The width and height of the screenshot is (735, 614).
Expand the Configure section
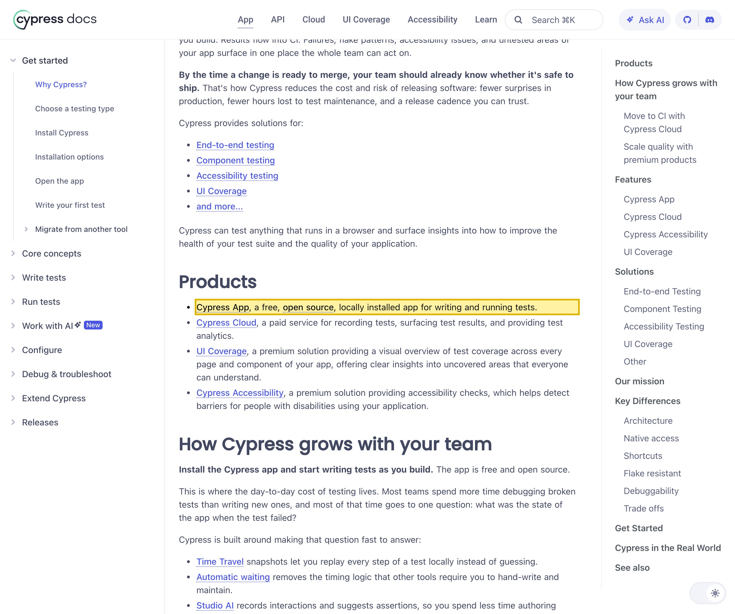(x=13, y=350)
